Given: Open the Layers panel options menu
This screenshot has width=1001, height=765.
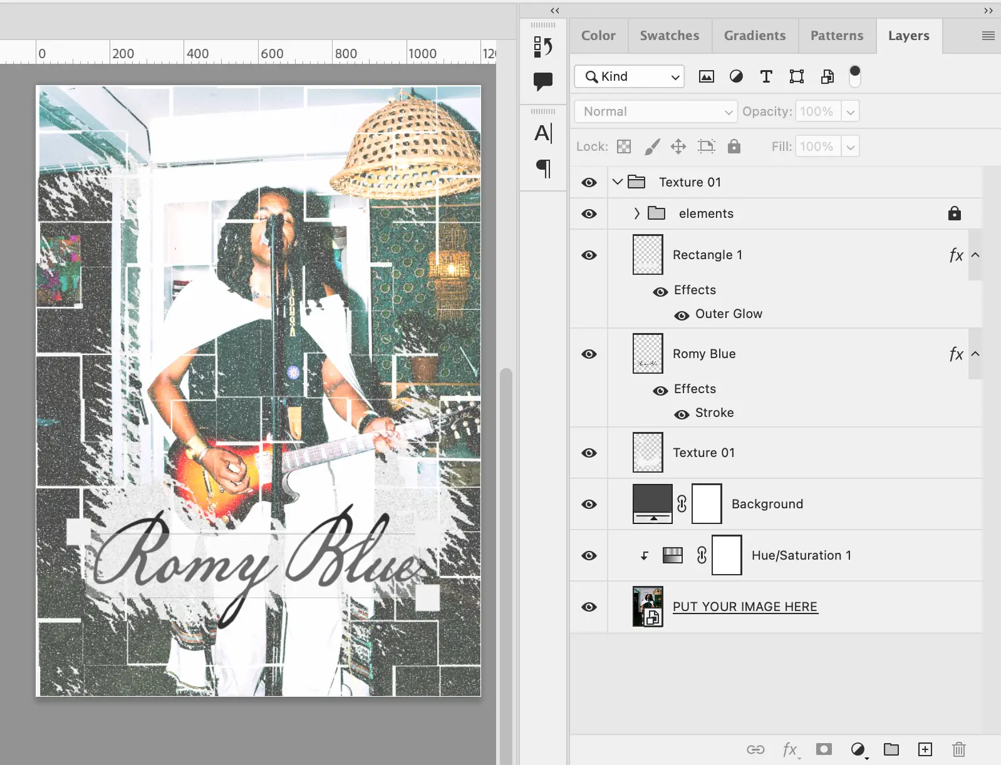Looking at the screenshot, I should [988, 36].
